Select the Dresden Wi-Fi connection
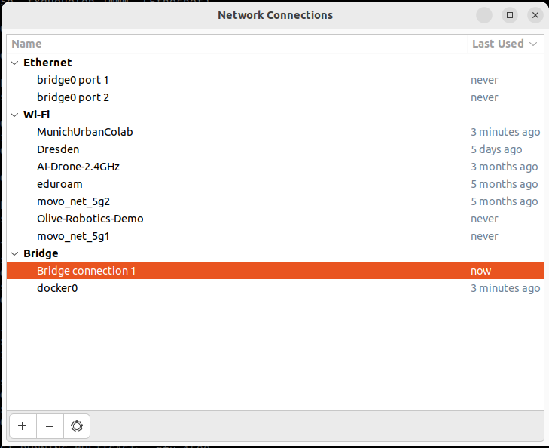 (58, 149)
